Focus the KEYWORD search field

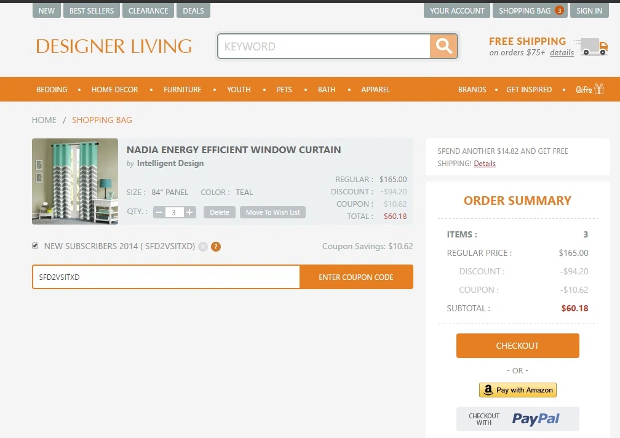tap(324, 46)
